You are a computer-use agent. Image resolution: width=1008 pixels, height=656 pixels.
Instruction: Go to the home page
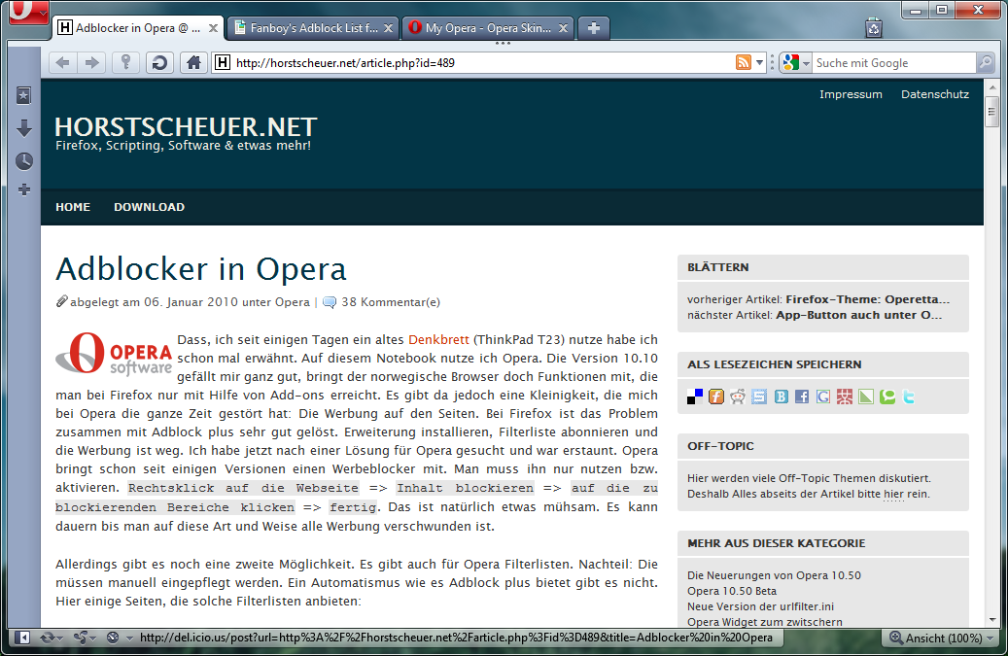coord(193,62)
